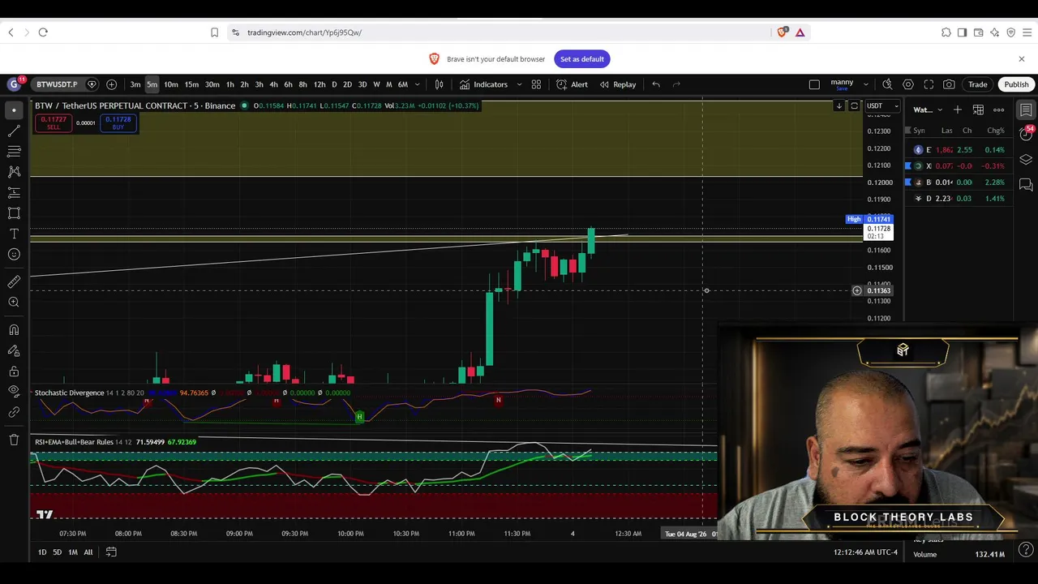Open the Fibonacci retracement tools
This screenshot has height=584, width=1038.
(x=14, y=152)
